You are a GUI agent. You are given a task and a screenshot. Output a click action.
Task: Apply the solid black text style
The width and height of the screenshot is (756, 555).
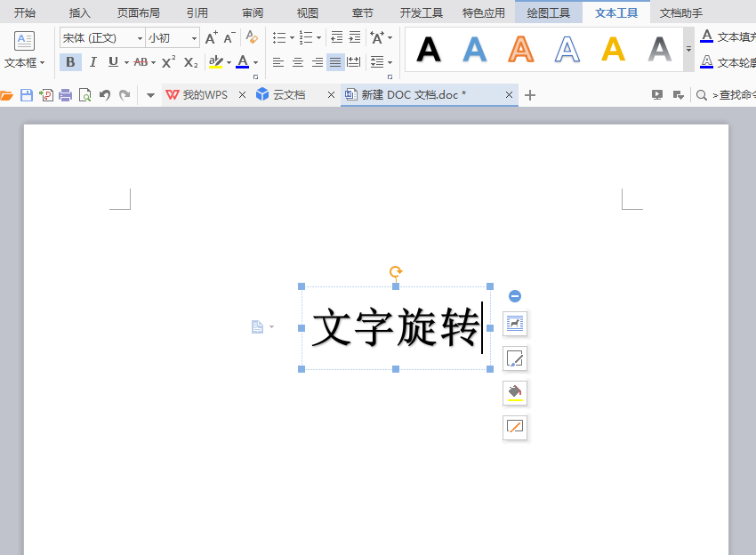click(429, 50)
